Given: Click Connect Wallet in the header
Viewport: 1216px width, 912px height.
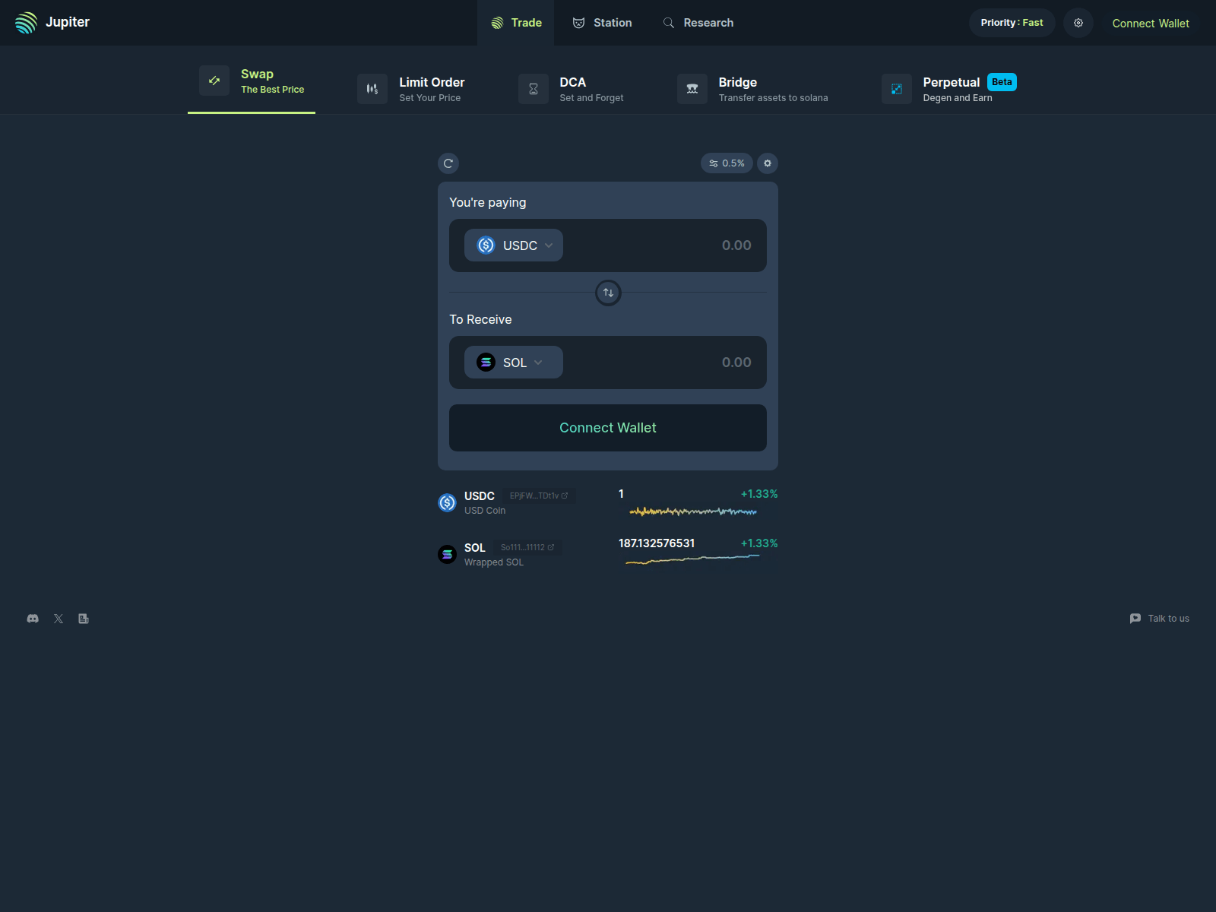Looking at the screenshot, I should click(x=1151, y=24).
